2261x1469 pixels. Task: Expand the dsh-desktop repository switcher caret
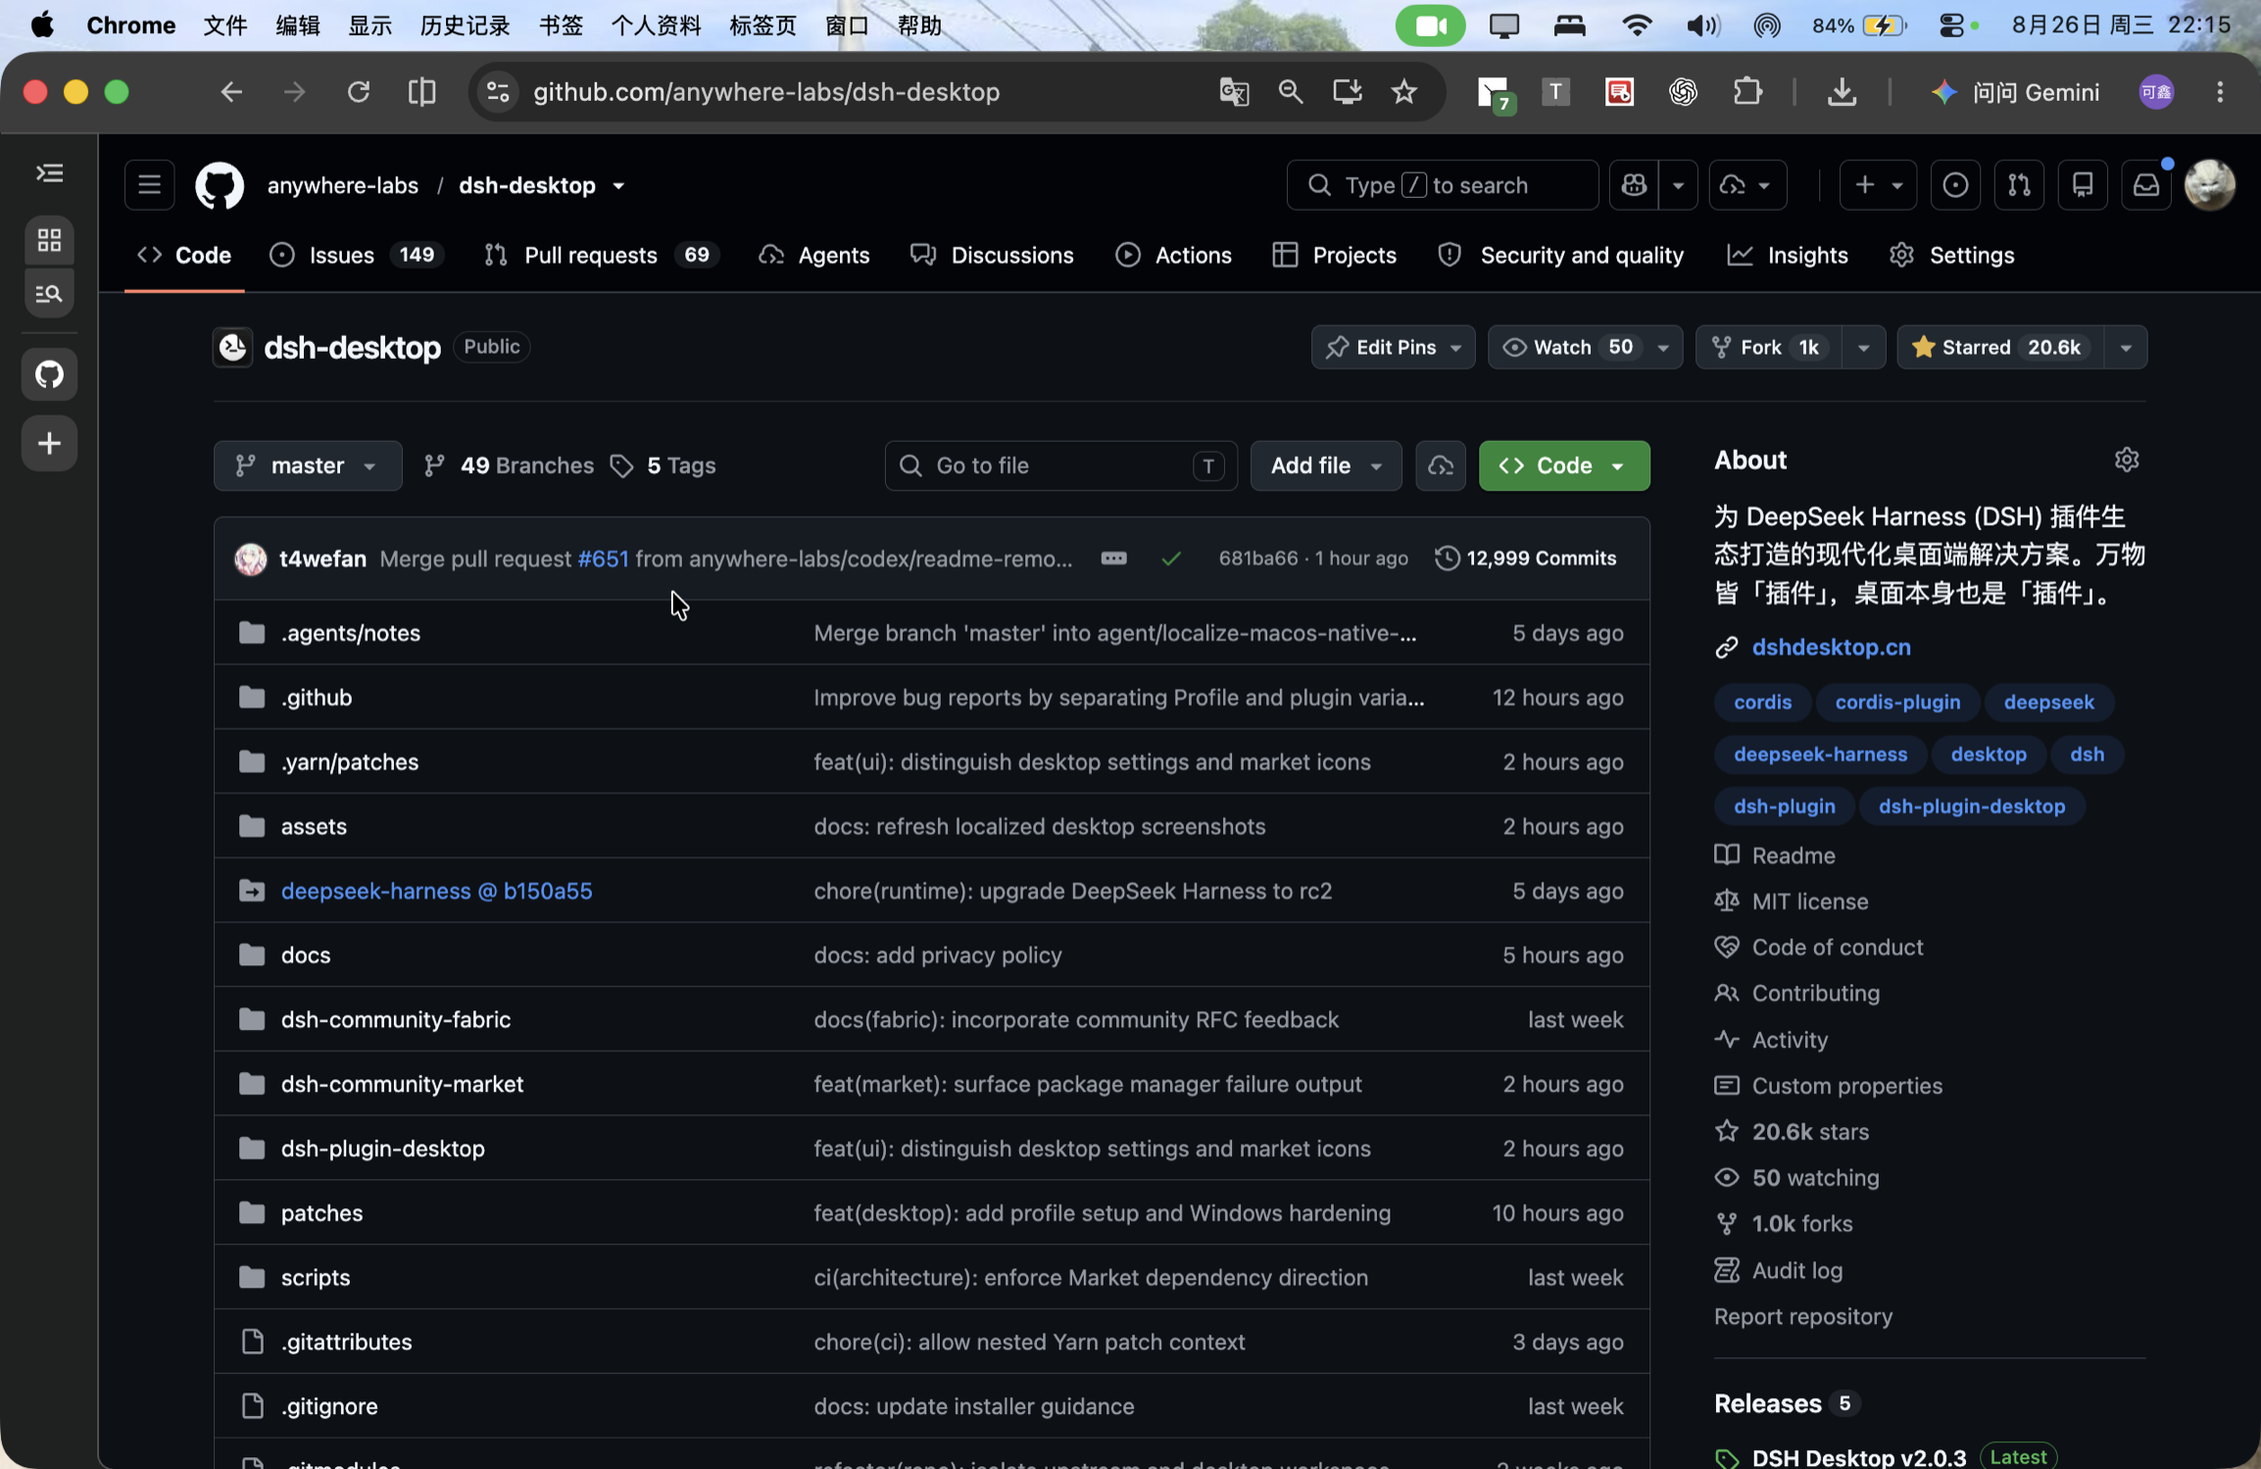[x=618, y=186]
